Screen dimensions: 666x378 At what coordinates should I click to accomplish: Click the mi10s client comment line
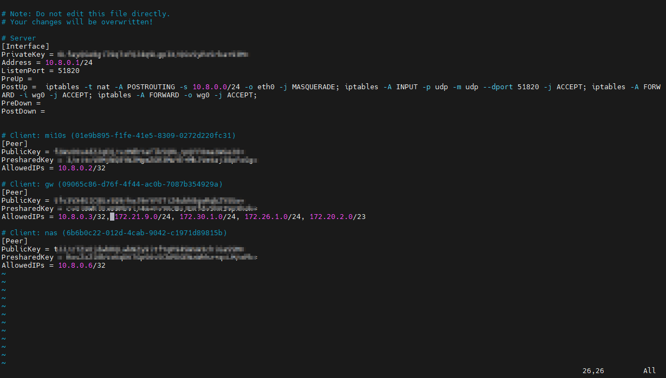[x=119, y=136]
